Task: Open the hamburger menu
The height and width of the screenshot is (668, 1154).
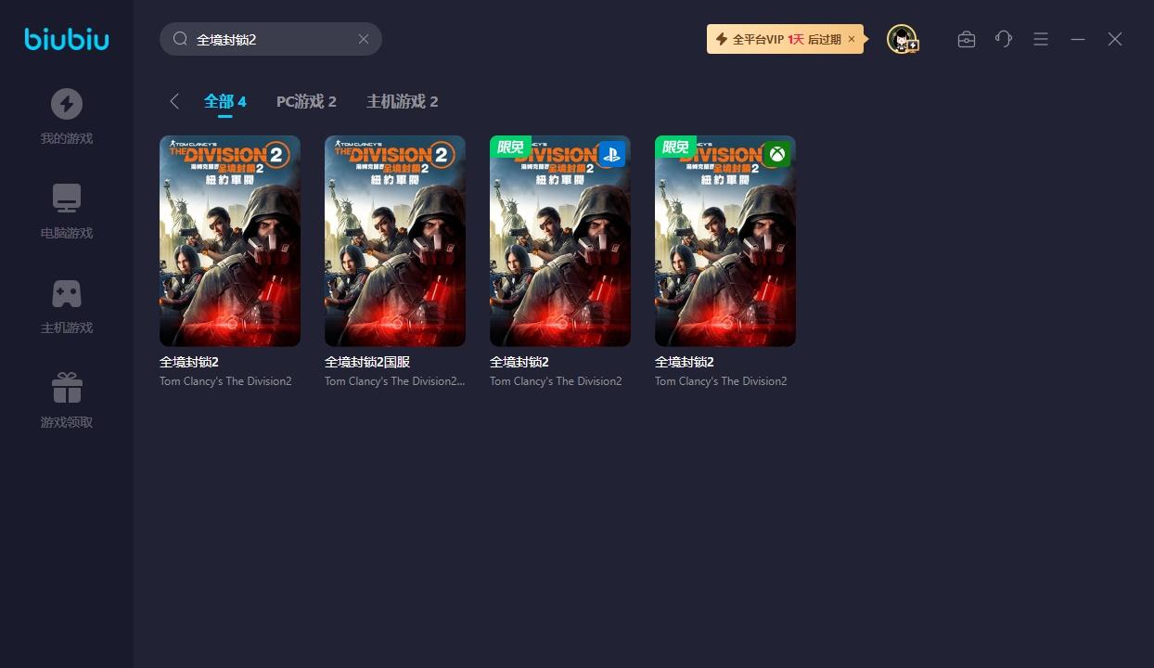Action: point(1041,39)
